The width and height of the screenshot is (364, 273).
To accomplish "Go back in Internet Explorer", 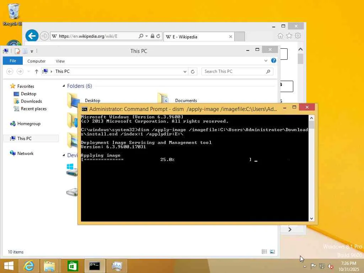I will pyautogui.click(x=32, y=36).
